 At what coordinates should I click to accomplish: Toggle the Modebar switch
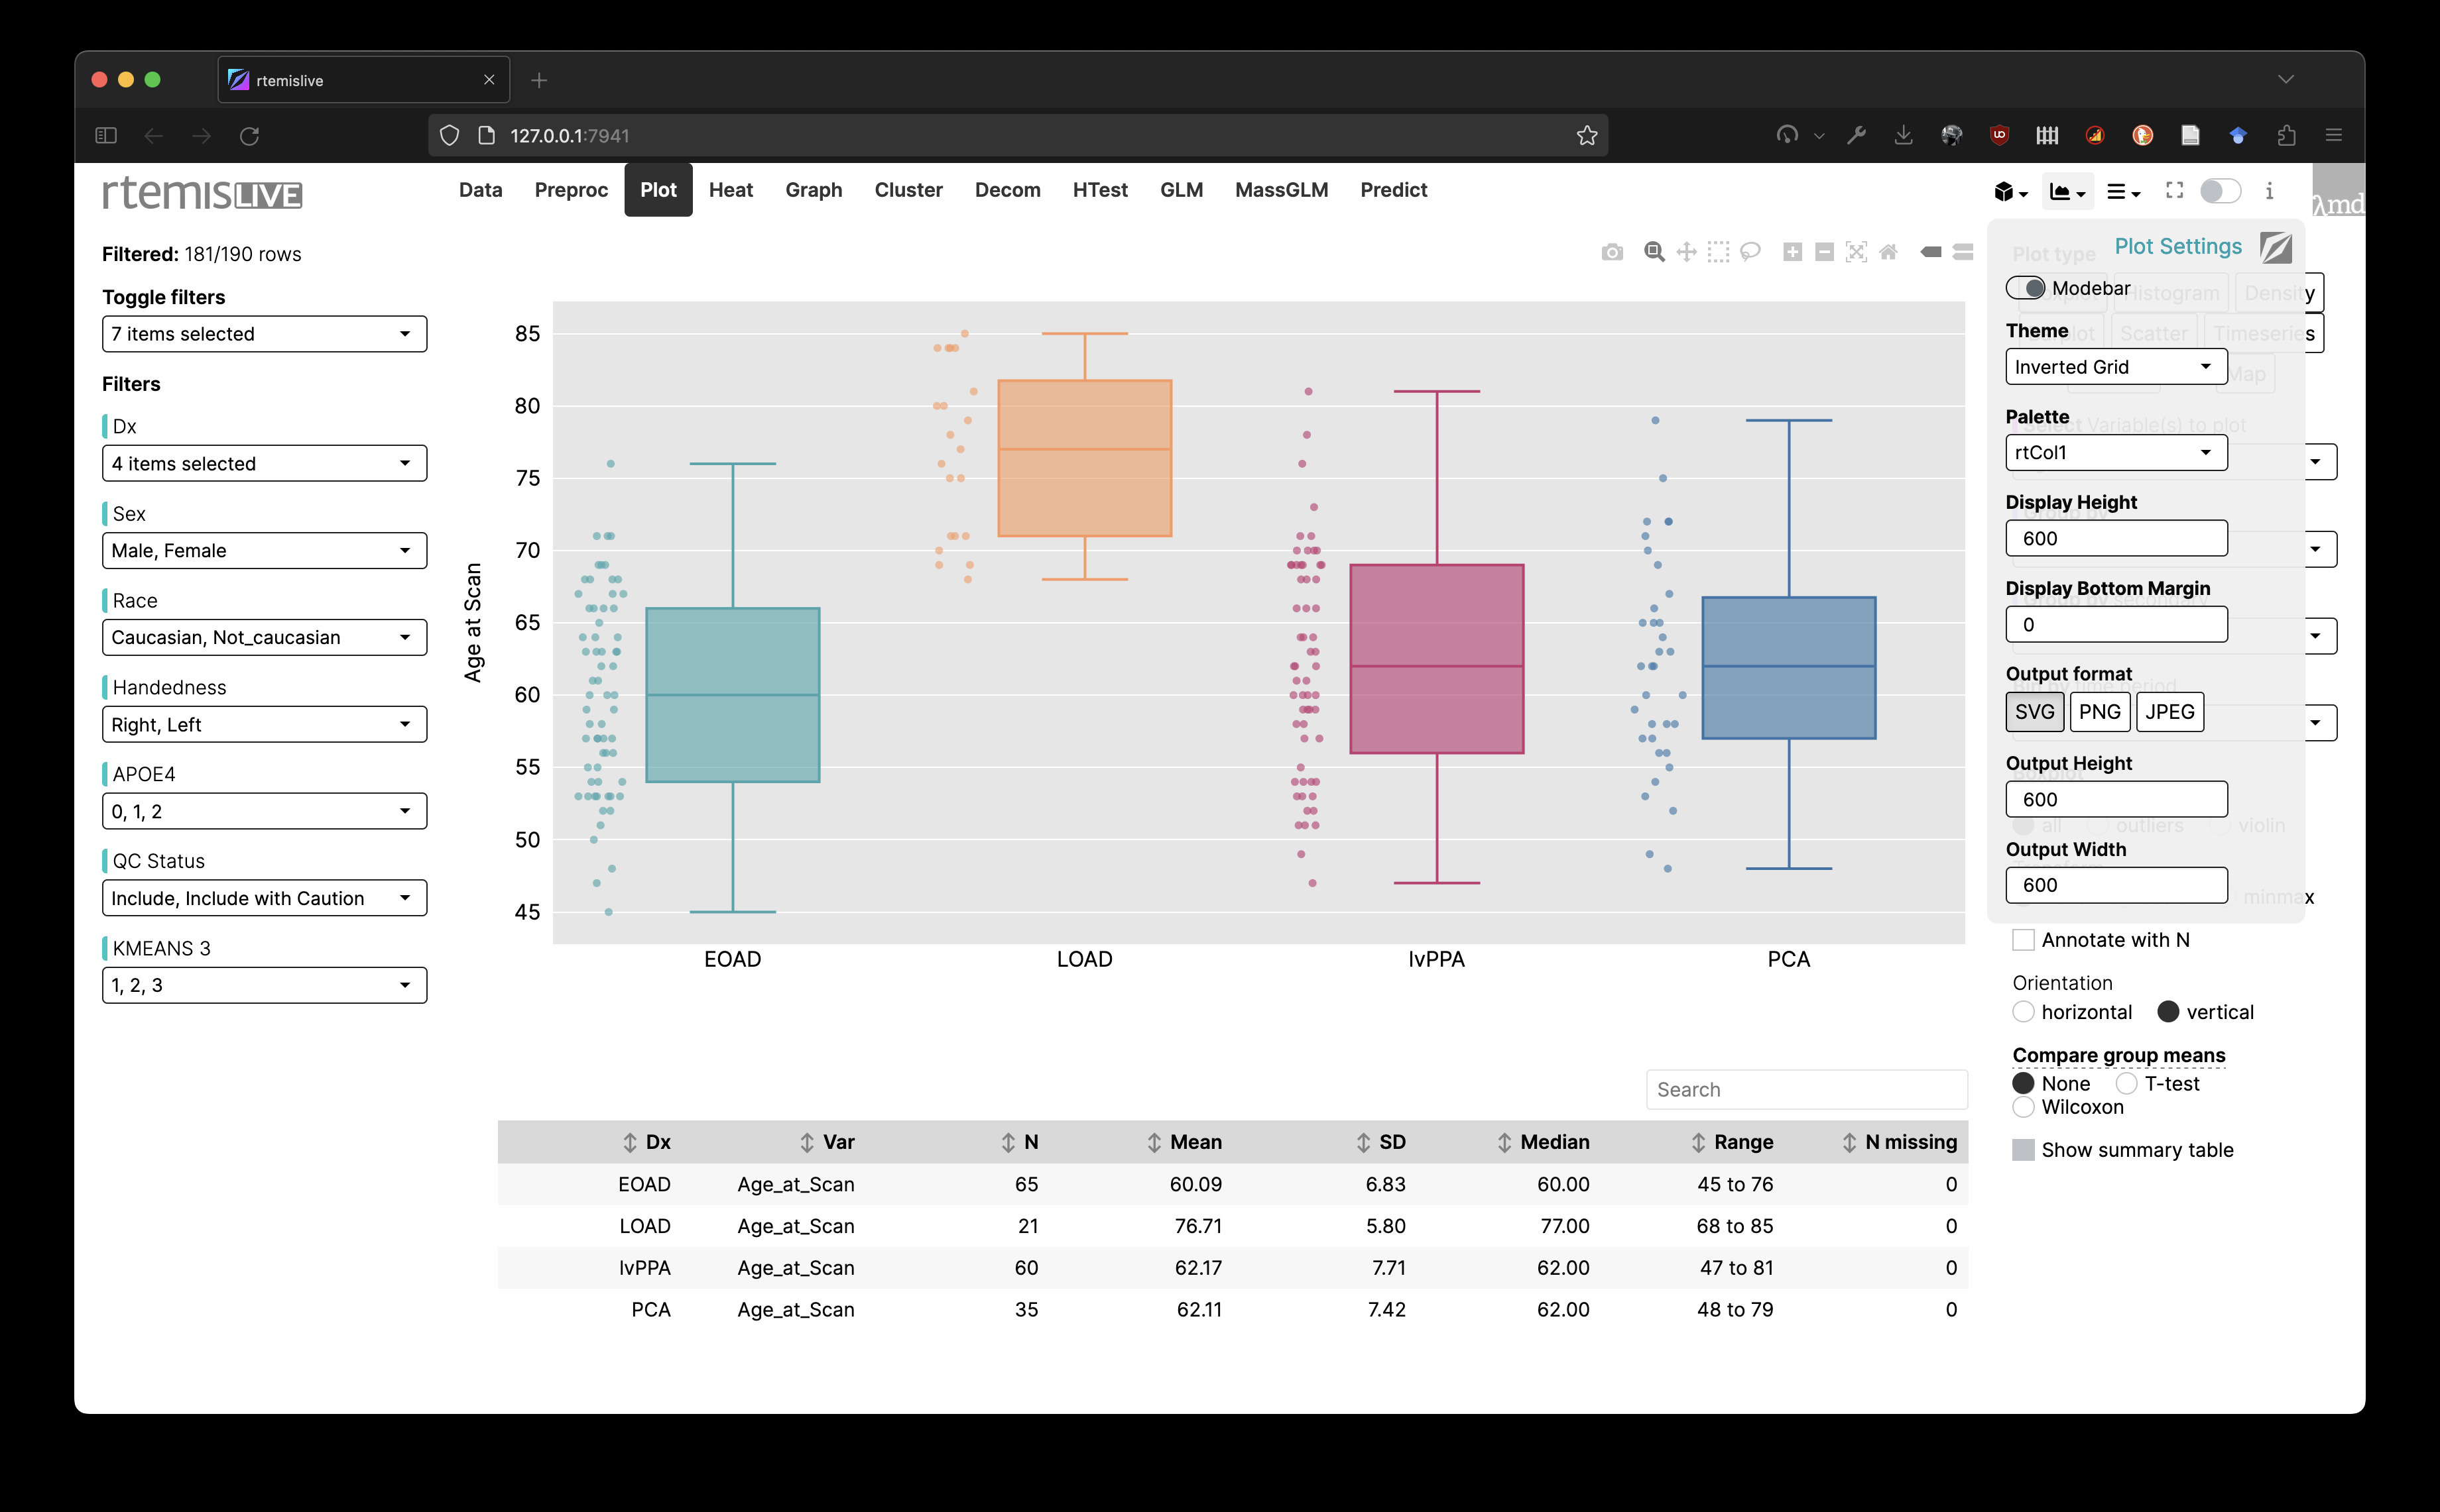2026,288
